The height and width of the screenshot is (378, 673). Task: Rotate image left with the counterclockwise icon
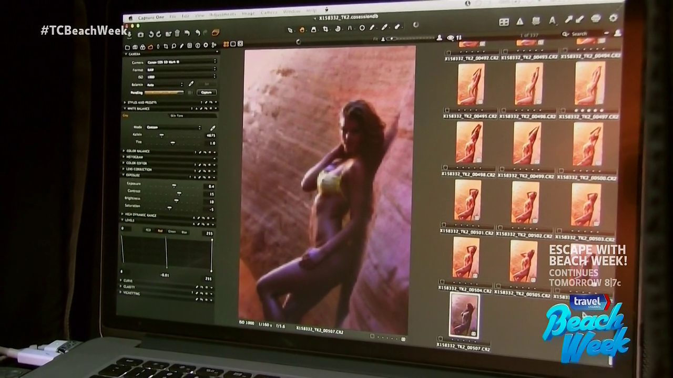tap(151, 34)
